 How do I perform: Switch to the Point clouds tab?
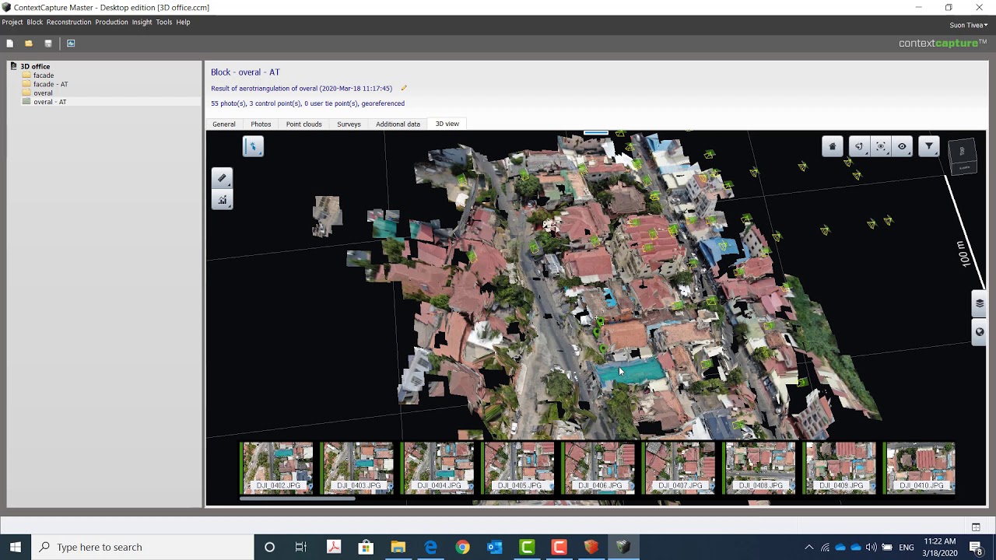(303, 124)
